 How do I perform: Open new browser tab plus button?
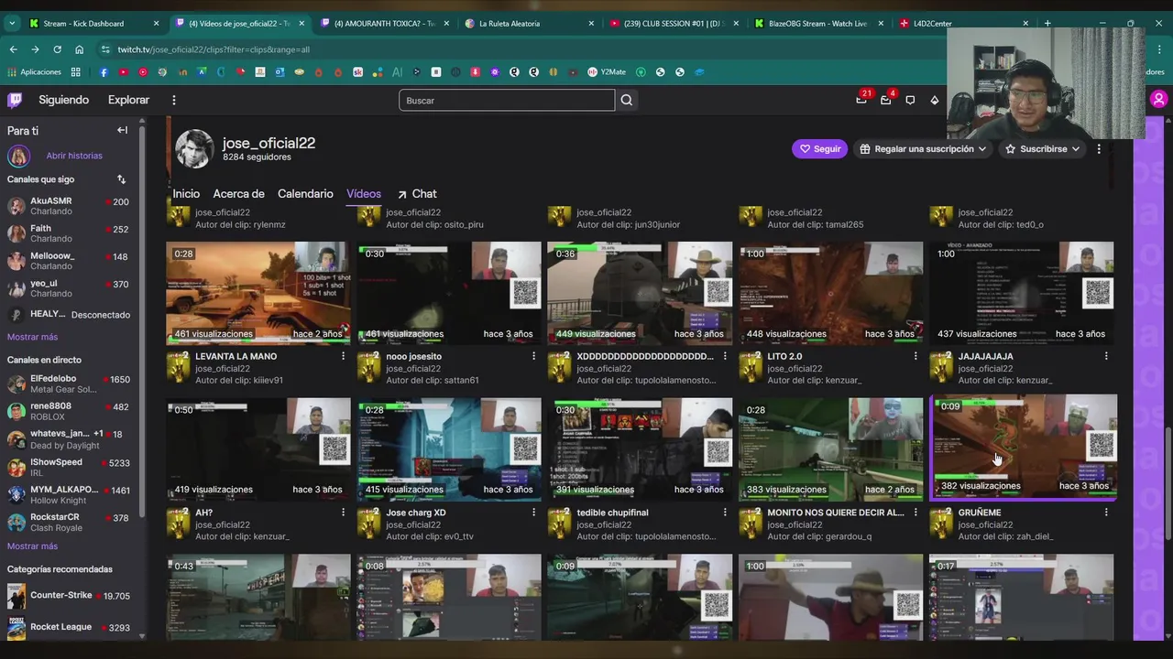coord(1047,23)
